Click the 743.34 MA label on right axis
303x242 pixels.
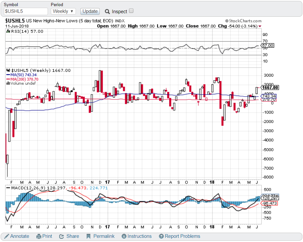tap(269, 96)
